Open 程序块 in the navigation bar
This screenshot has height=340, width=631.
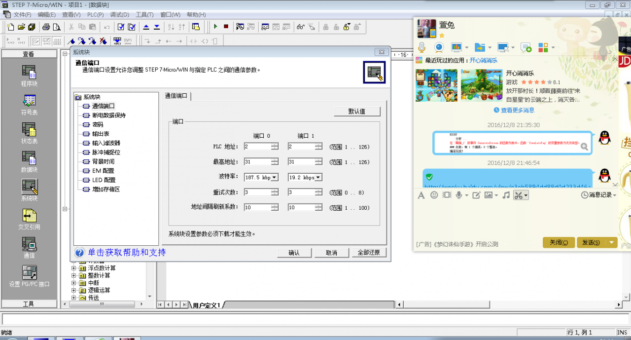click(x=29, y=76)
